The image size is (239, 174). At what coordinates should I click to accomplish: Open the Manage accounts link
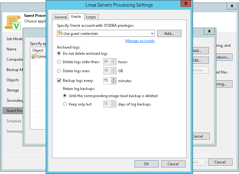pyautogui.click(x=140, y=41)
